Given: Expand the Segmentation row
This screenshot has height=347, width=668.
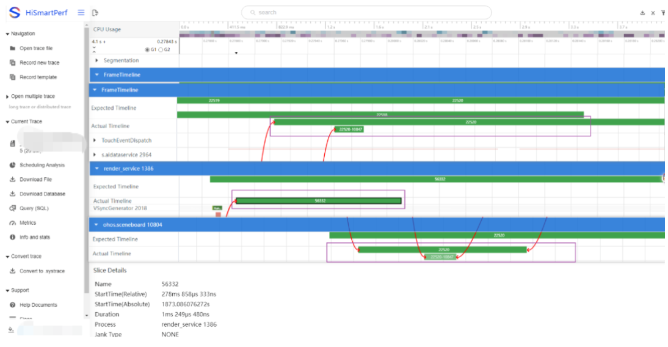Looking at the screenshot, I should 96,60.
